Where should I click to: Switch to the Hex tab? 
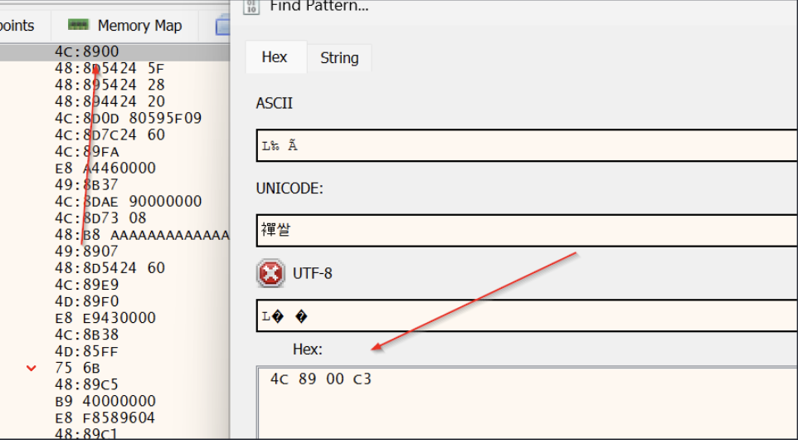pos(274,57)
